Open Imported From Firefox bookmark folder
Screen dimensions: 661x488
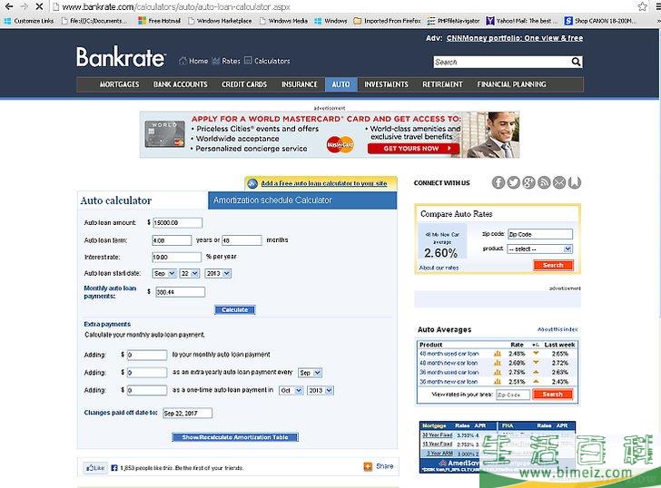pos(387,21)
